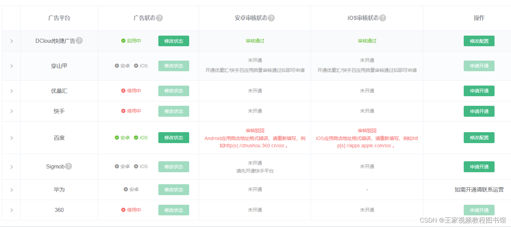511x227 pixels.
Task: Click gray iOS icon in Sigmob row
Action: pos(136,166)
